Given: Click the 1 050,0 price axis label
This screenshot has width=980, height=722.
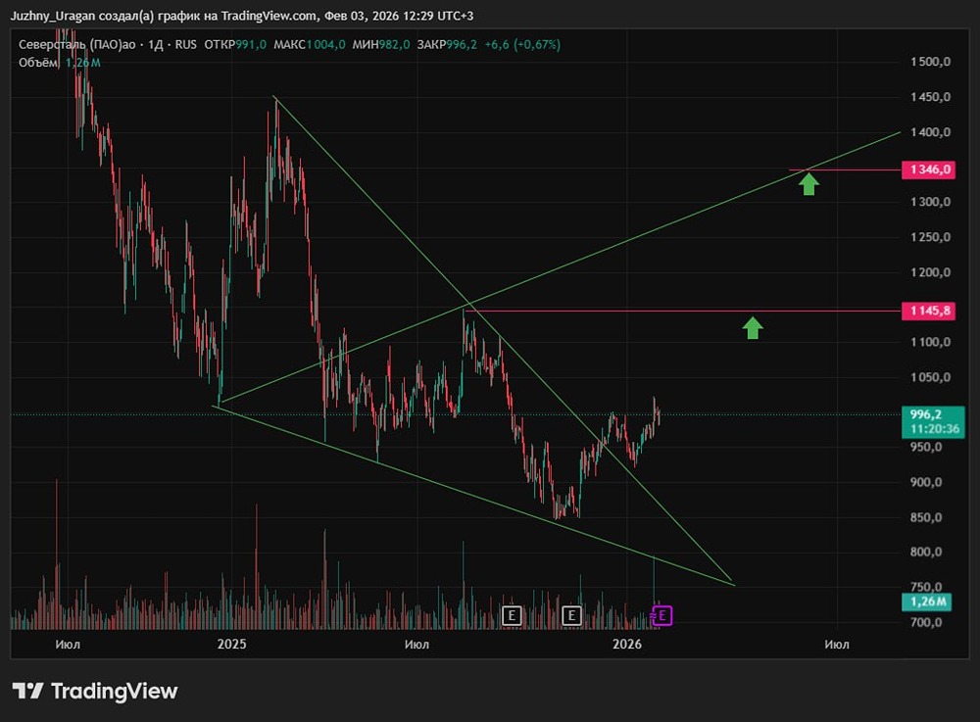Looking at the screenshot, I should [x=930, y=377].
